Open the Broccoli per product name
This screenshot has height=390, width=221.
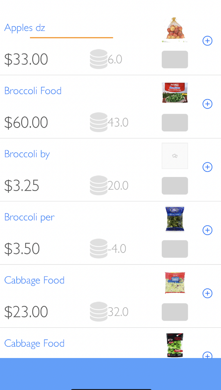click(x=29, y=217)
